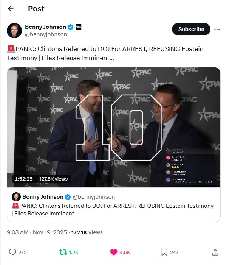The height and width of the screenshot is (265, 229).
Task: Click the 1:52:25 video duration label
Action: pyautogui.click(x=24, y=179)
